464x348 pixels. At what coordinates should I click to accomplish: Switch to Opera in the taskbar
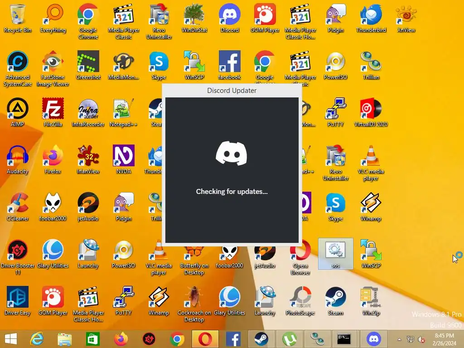click(205, 339)
